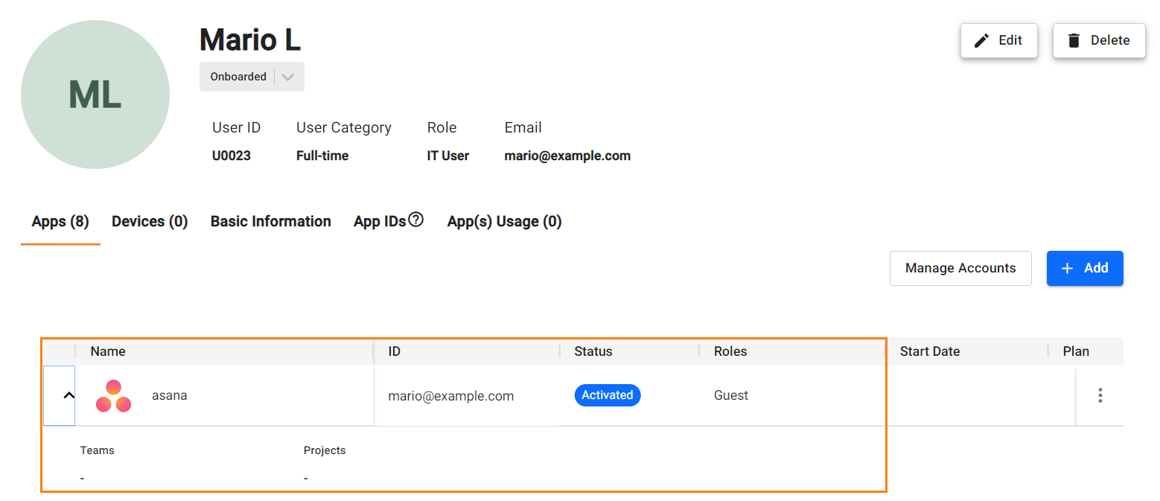Click the Mario L name heading
The height and width of the screenshot is (501, 1160).
[x=250, y=39]
